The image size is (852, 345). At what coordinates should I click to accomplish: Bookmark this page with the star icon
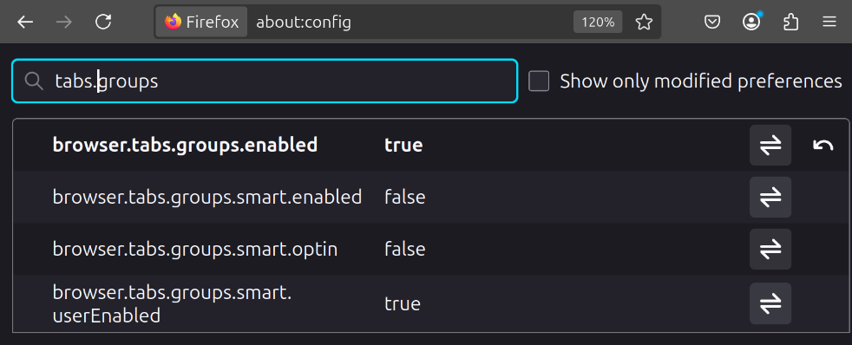[644, 23]
